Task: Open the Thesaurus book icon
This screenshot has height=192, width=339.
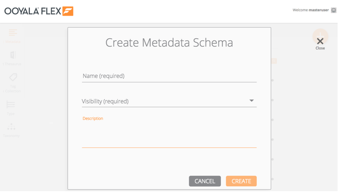Action: pyautogui.click(x=13, y=55)
